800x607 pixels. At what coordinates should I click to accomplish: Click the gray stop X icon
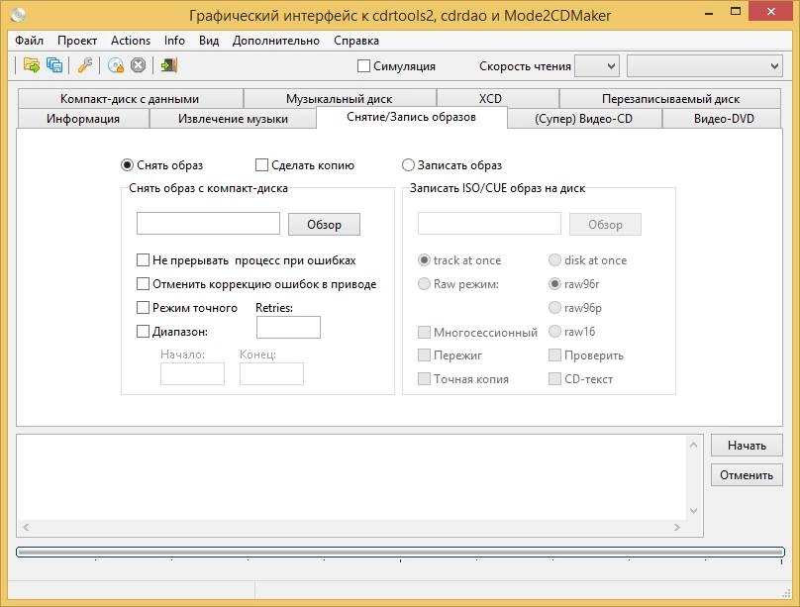click(138, 65)
